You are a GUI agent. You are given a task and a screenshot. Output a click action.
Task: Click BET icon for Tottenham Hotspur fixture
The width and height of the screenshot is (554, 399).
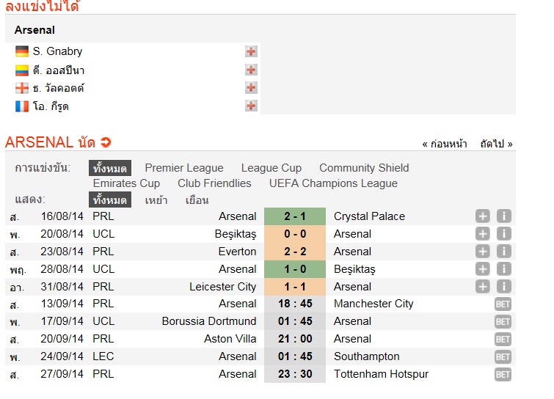click(503, 374)
